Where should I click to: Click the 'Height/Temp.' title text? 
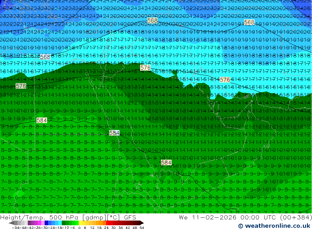pyautogui.click(x=22, y=218)
